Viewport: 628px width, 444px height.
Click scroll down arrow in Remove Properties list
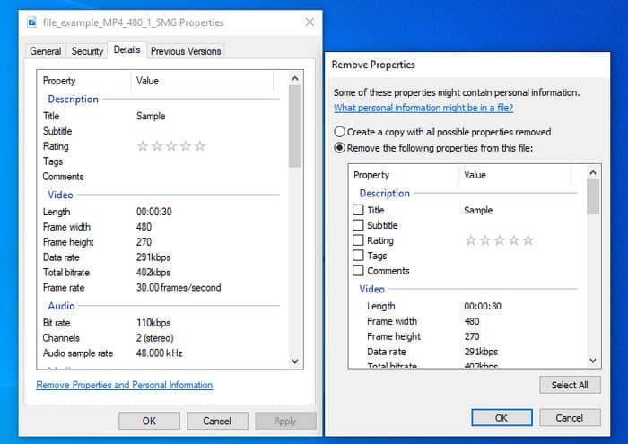[593, 361]
